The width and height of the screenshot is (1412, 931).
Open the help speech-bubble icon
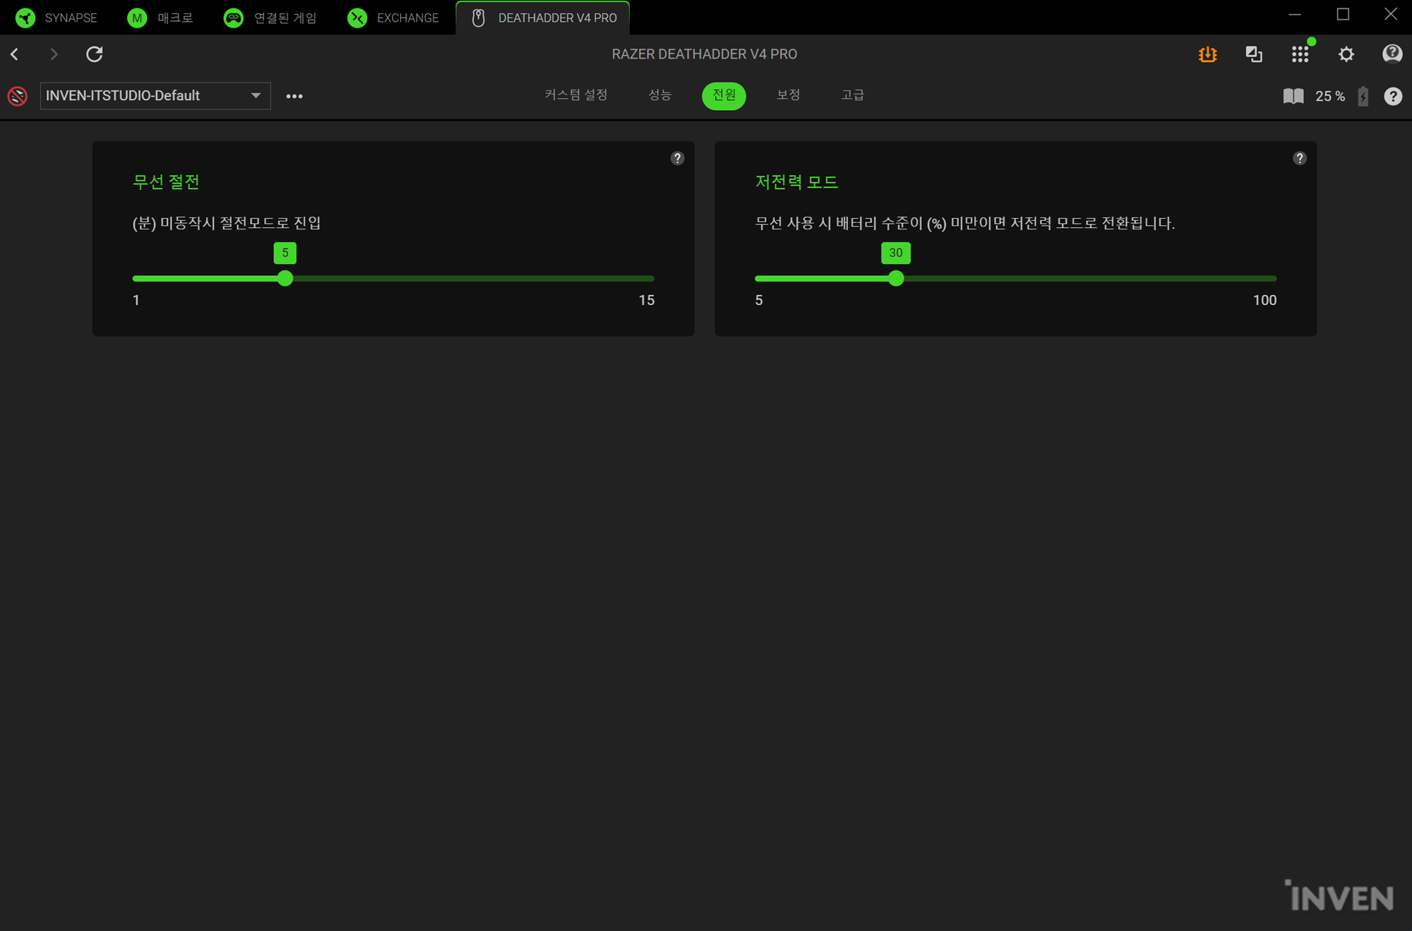point(1392,54)
